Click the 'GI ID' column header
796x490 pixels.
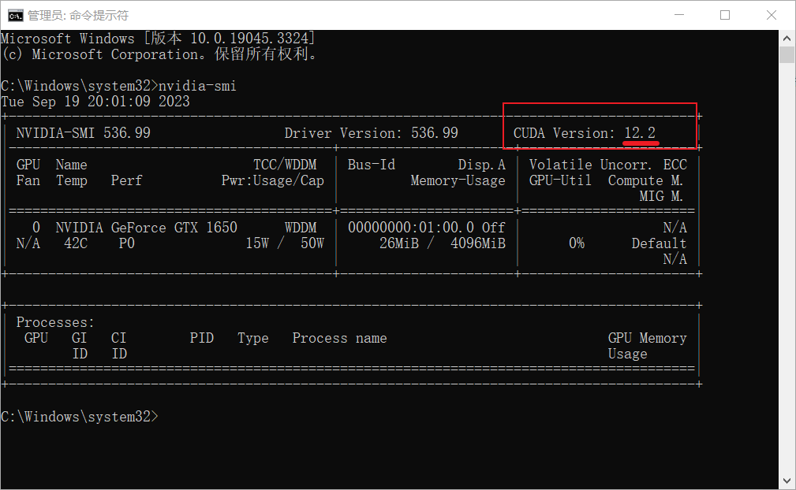point(79,346)
